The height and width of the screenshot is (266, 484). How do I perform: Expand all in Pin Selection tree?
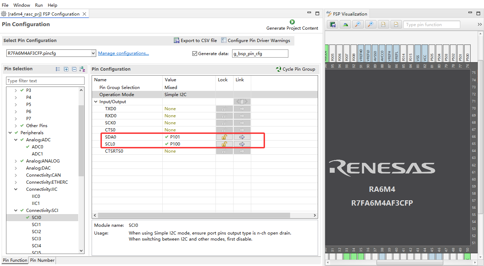tap(66, 69)
